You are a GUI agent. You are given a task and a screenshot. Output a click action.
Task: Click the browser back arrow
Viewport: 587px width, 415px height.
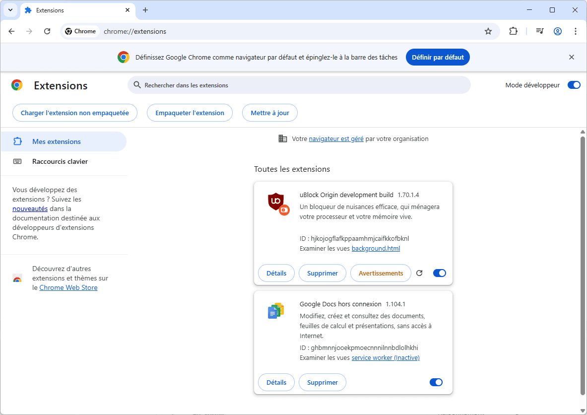tap(11, 31)
